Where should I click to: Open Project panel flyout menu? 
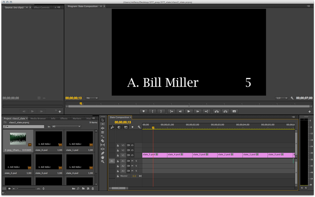(93, 118)
